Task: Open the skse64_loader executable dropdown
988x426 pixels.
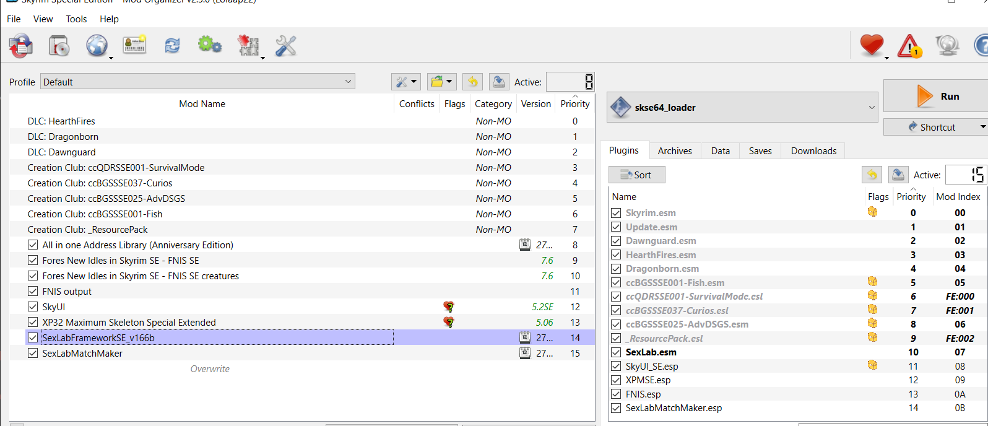Action: pyautogui.click(x=742, y=107)
